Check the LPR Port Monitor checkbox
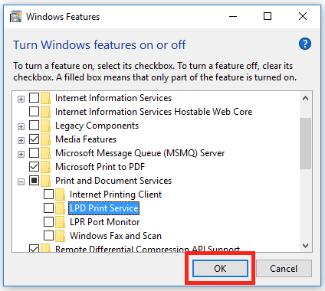Screen dimensions: 325x291 click(x=48, y=222)
